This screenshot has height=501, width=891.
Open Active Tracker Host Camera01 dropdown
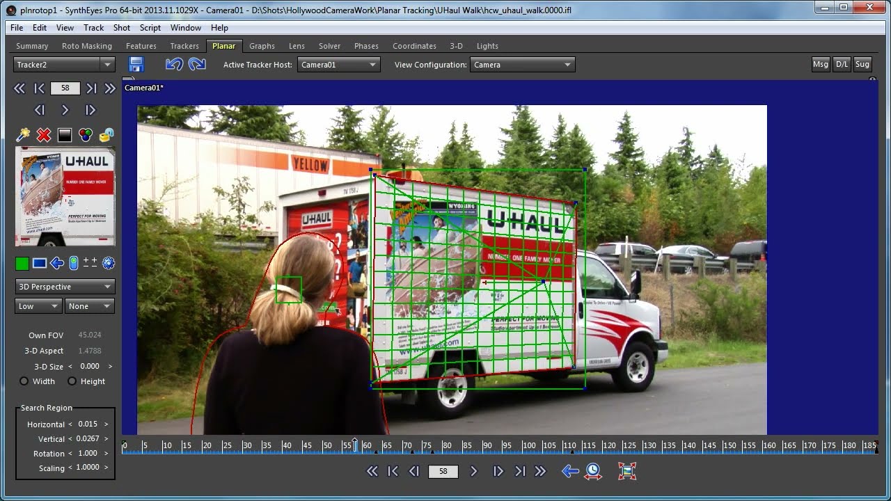pyautogui.click(x=338, y=65)
